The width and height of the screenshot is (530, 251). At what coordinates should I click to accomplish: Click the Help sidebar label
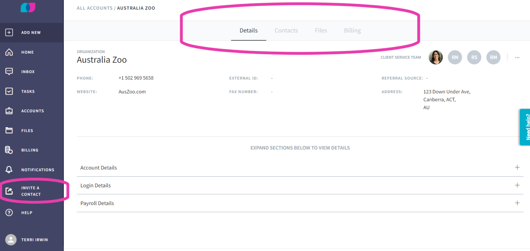pos(27,213)
